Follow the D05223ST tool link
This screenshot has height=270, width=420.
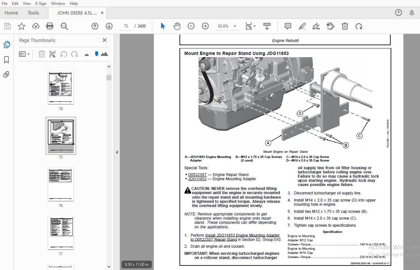(197, 175)
